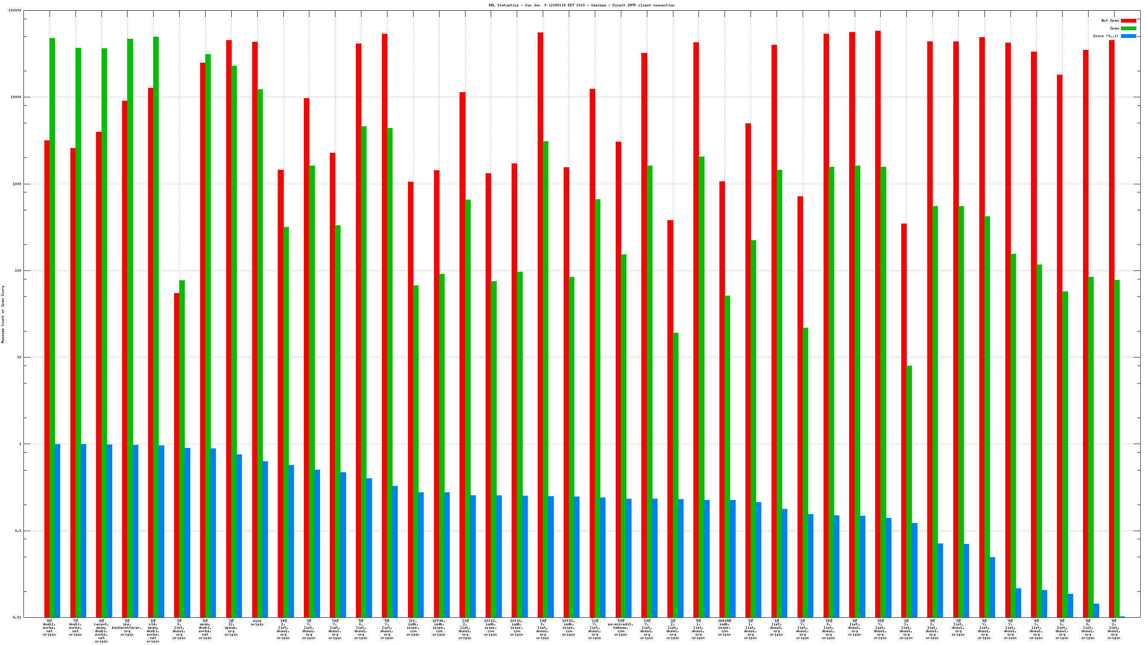Click the red Not Spam legend swatch

(x=1128, y=20)
